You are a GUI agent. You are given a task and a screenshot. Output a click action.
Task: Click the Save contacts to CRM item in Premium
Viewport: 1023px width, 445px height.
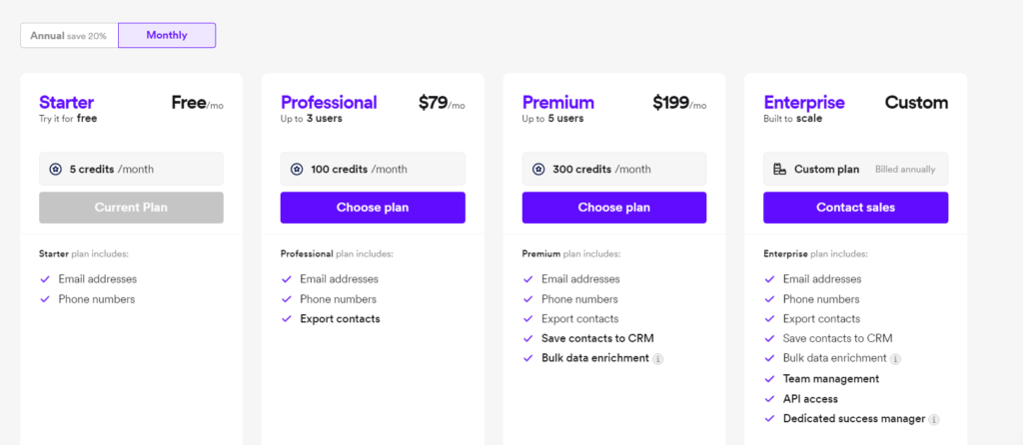coord(597,339)
